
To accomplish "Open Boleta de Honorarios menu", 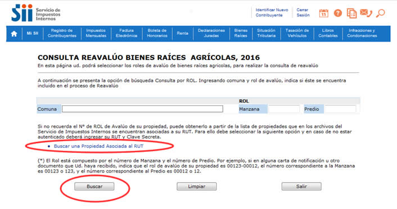I will 157,33.
